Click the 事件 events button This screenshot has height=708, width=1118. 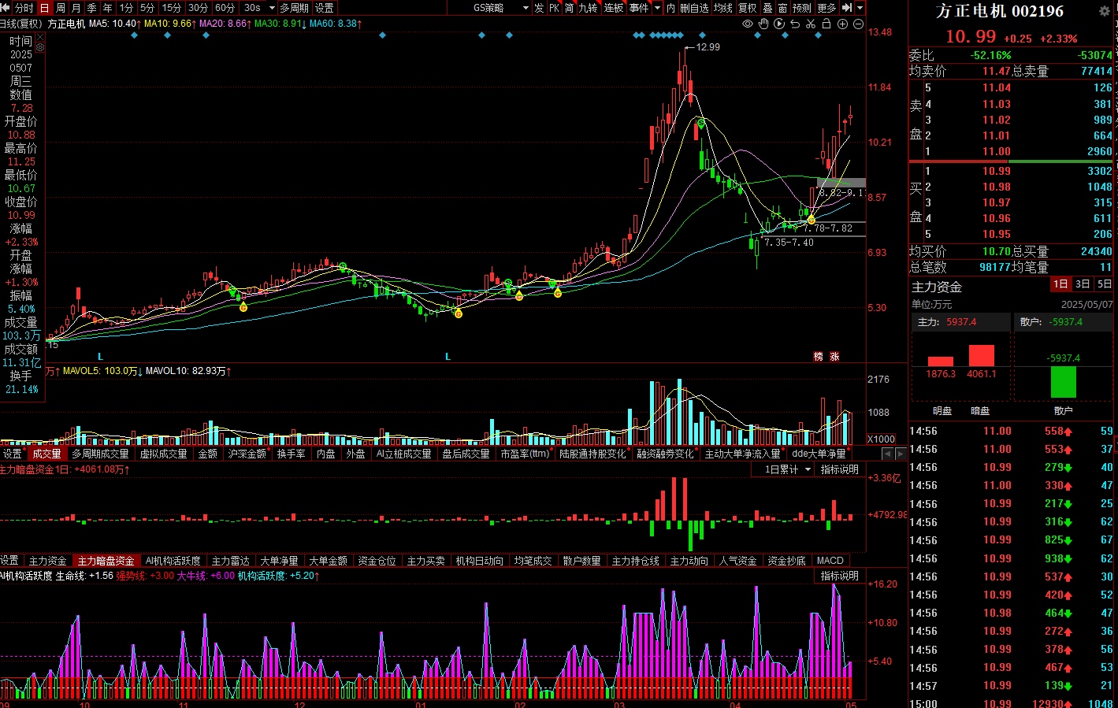pyautogui.click(x=639, y=8)
